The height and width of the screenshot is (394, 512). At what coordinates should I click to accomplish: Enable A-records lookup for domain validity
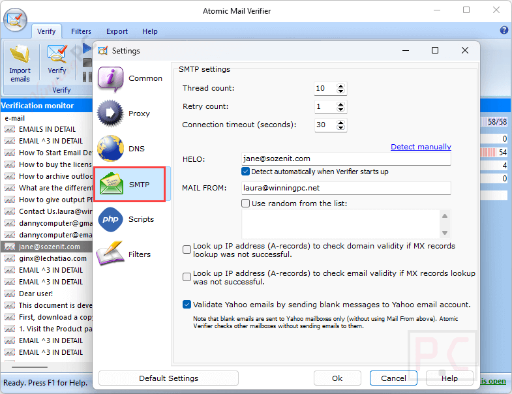tap(187, 250)
